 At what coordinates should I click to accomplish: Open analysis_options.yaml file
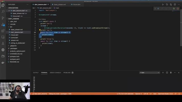click(17, 51)
